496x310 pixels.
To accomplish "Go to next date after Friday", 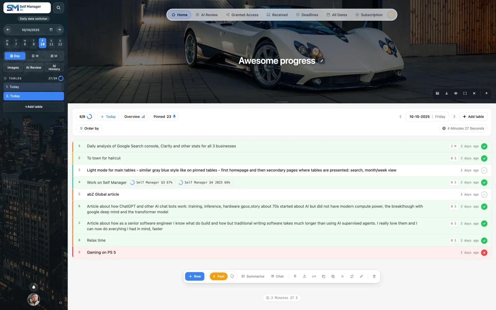I will (x=454, y=117).
